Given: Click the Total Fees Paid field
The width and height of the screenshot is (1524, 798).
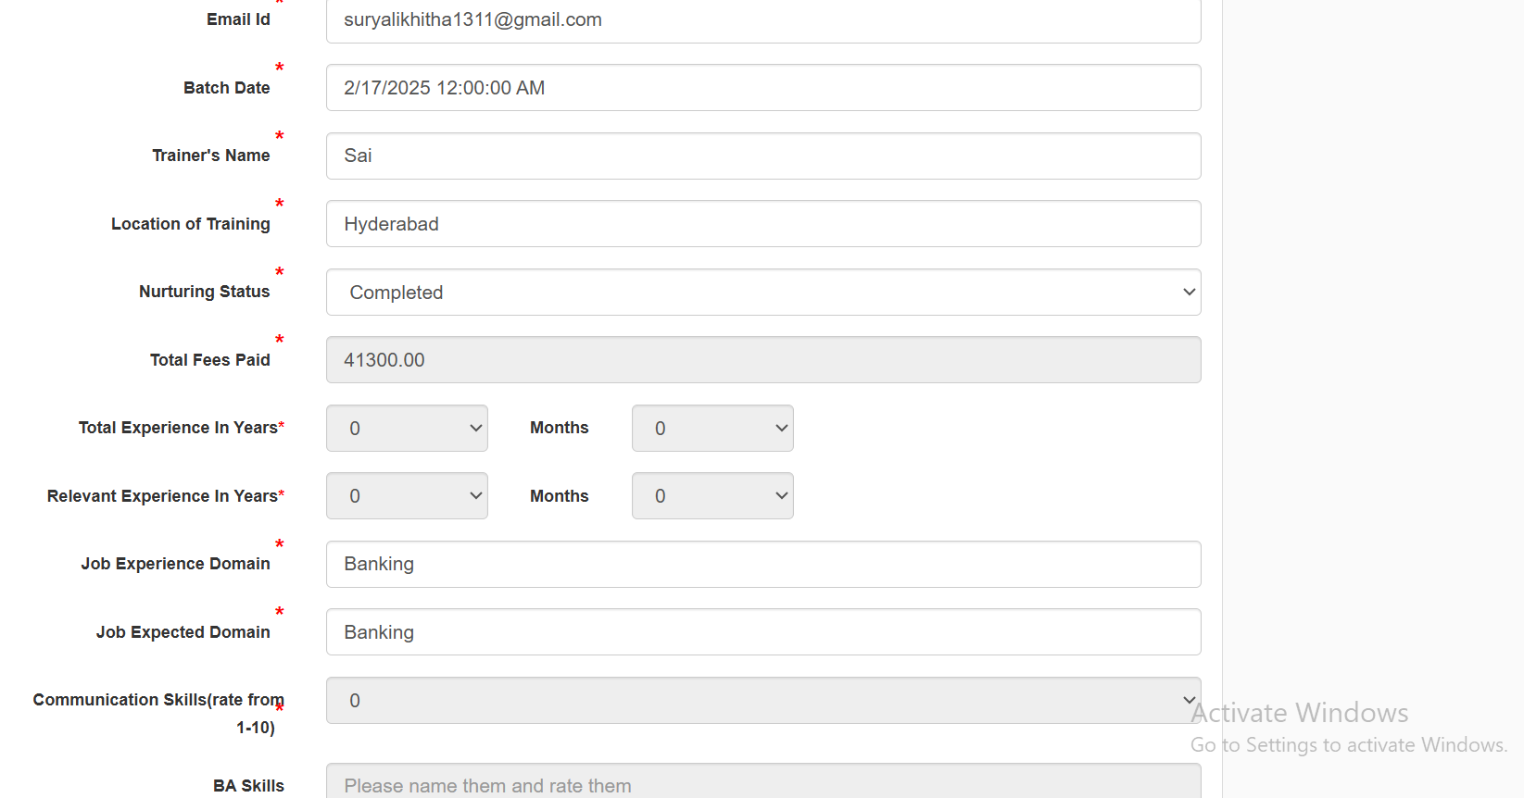Looking at the screenshot, I should (x=762, y=360).
